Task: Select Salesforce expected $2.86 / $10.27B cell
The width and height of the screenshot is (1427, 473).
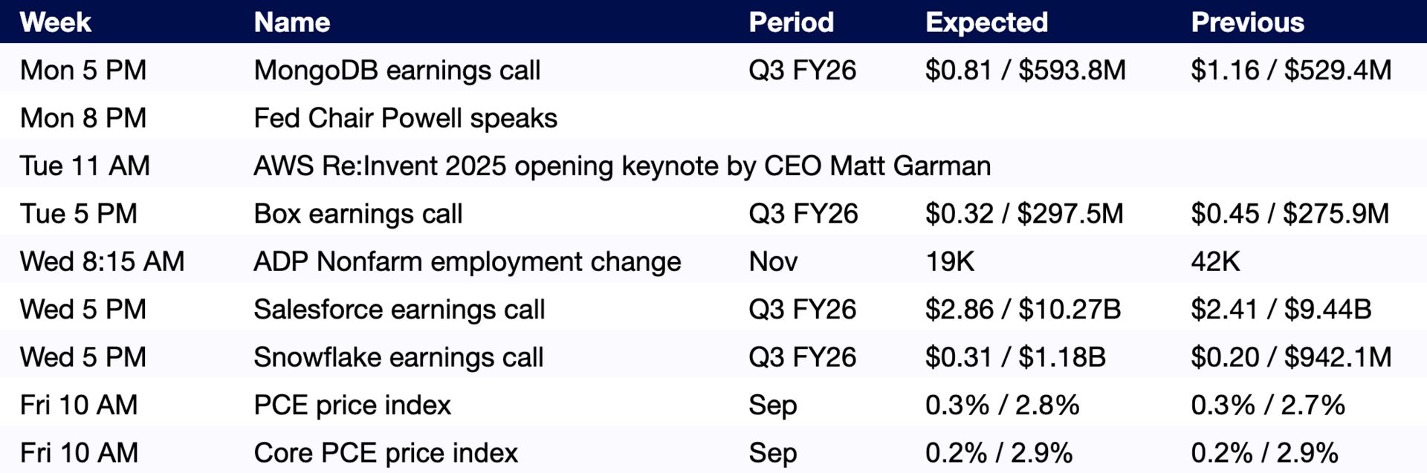Action: [1023, 310]
